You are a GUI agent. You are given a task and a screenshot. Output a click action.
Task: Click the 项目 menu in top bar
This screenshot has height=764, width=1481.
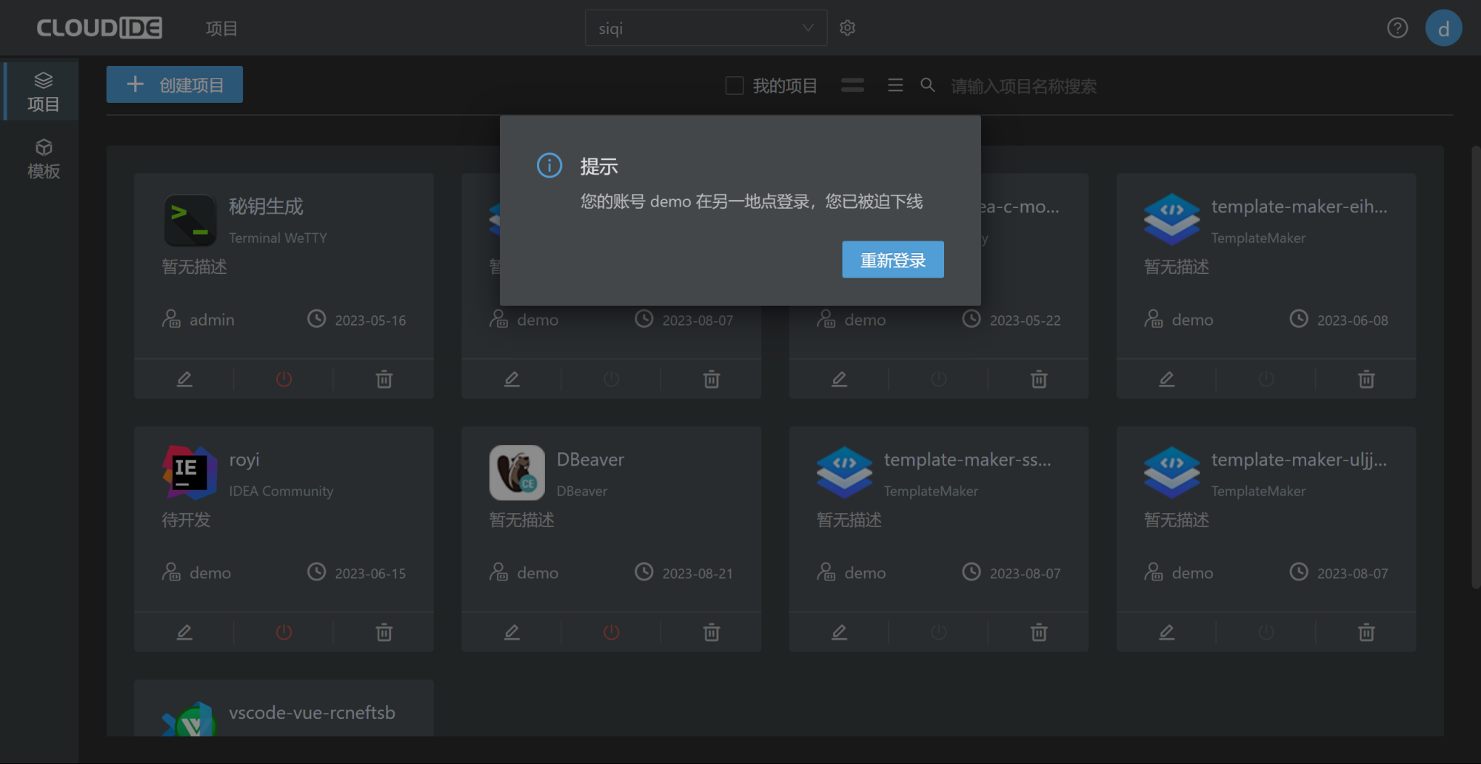pos(221,29)
